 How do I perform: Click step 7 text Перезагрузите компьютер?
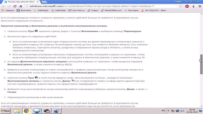coord(35,97)
